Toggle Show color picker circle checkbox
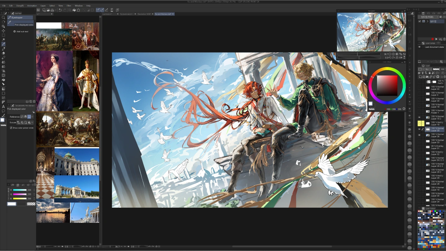Screen dimensions: 446x251 point(11,128)
